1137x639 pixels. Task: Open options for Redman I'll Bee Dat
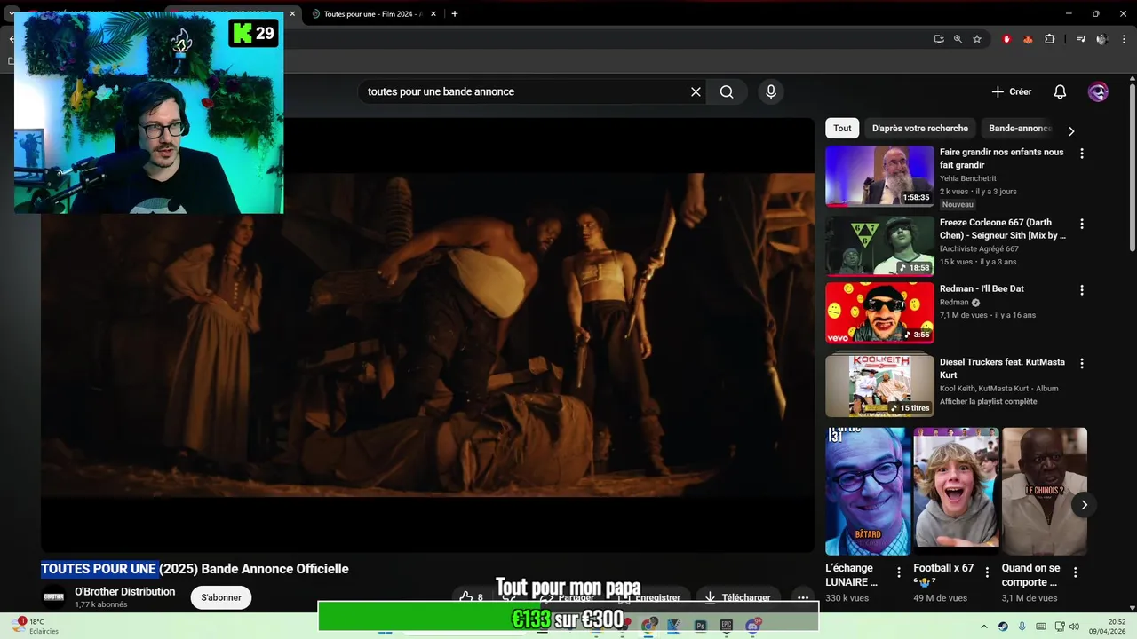[1081, 290]
